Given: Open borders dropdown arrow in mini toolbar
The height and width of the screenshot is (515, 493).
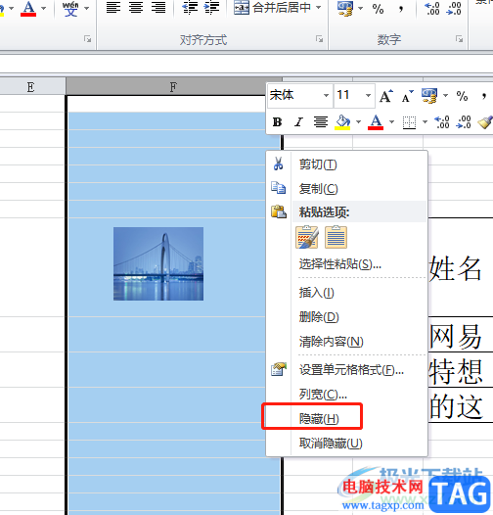Looking at the screenshot, I should tap(425, 122).
